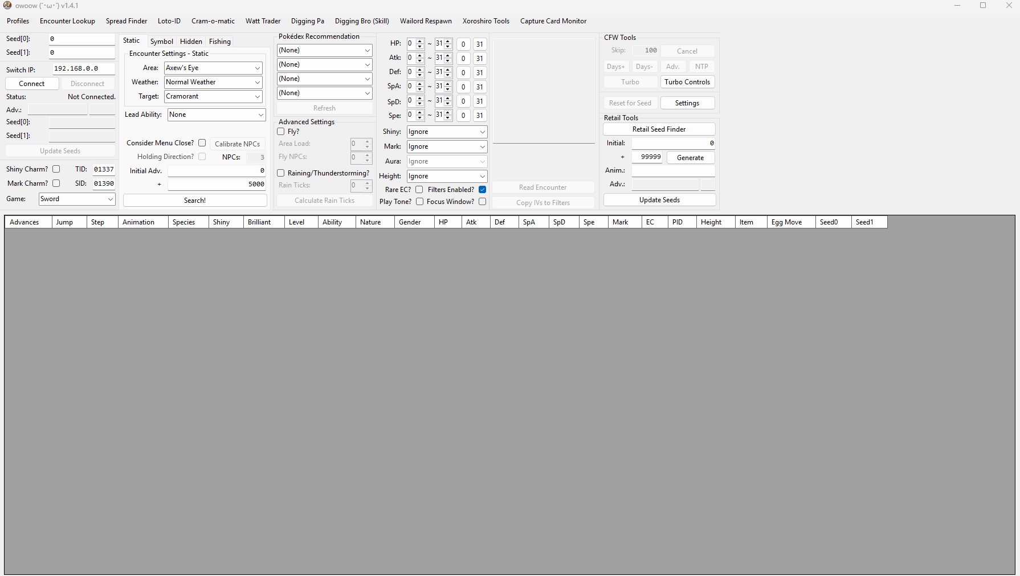Image resolution: width=1020 pixels, height=576 pixels.
Task: Click the Seed[0] input field at top
Action: point(82,39)
